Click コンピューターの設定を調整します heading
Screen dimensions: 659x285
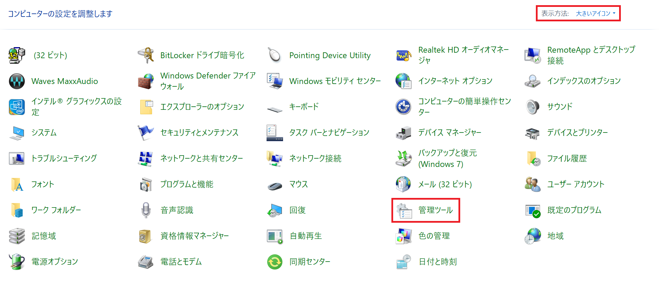coord(60,14)
